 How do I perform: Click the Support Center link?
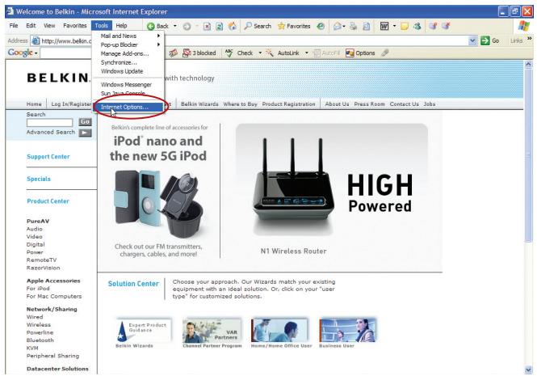tap(48, 156)
